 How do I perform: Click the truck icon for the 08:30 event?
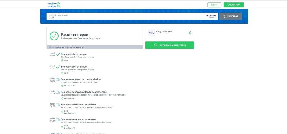(58, 120)
